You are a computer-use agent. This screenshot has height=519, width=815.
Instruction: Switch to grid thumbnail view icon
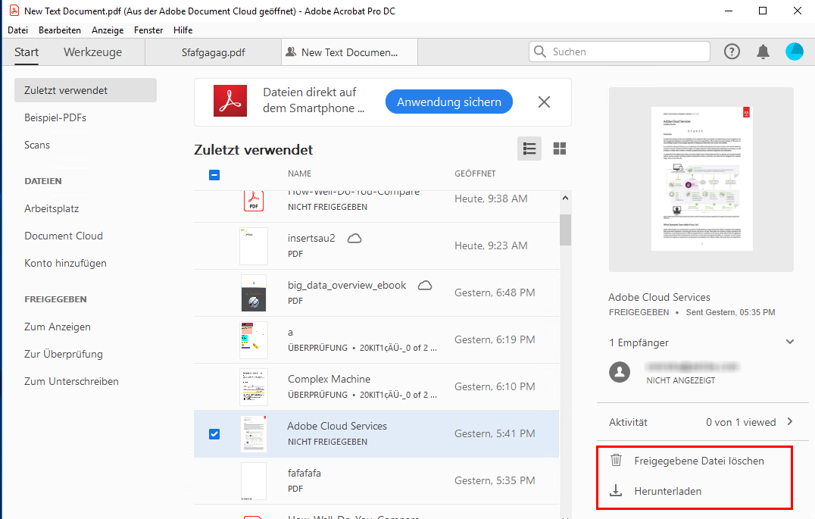[x=559, y=149]
